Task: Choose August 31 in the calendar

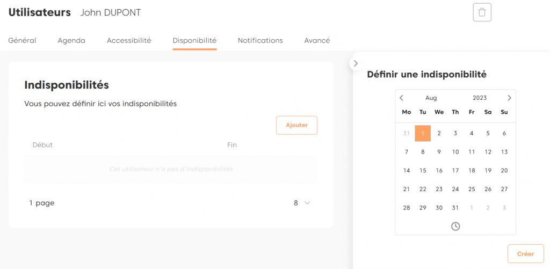Action: 455,208
